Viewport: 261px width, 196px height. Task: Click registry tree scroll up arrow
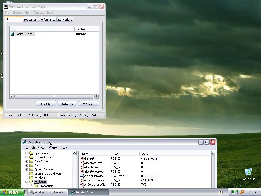click(75, 153)
